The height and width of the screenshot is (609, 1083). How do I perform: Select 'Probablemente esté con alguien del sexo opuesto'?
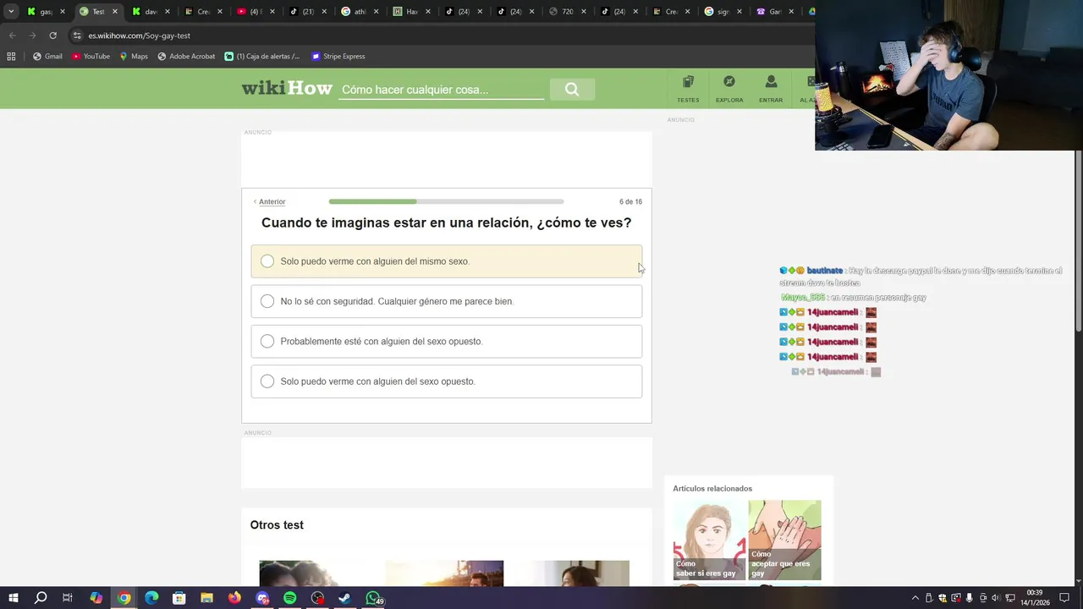pyautogui.click(x=447, y=341)
